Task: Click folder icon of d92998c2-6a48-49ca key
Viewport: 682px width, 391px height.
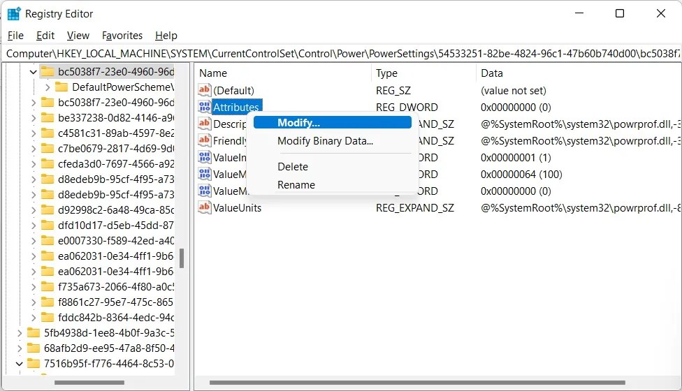Action: [48, 210]
